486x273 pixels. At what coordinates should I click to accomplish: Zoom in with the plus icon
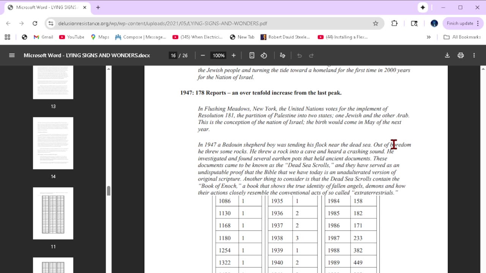(234, 55)
